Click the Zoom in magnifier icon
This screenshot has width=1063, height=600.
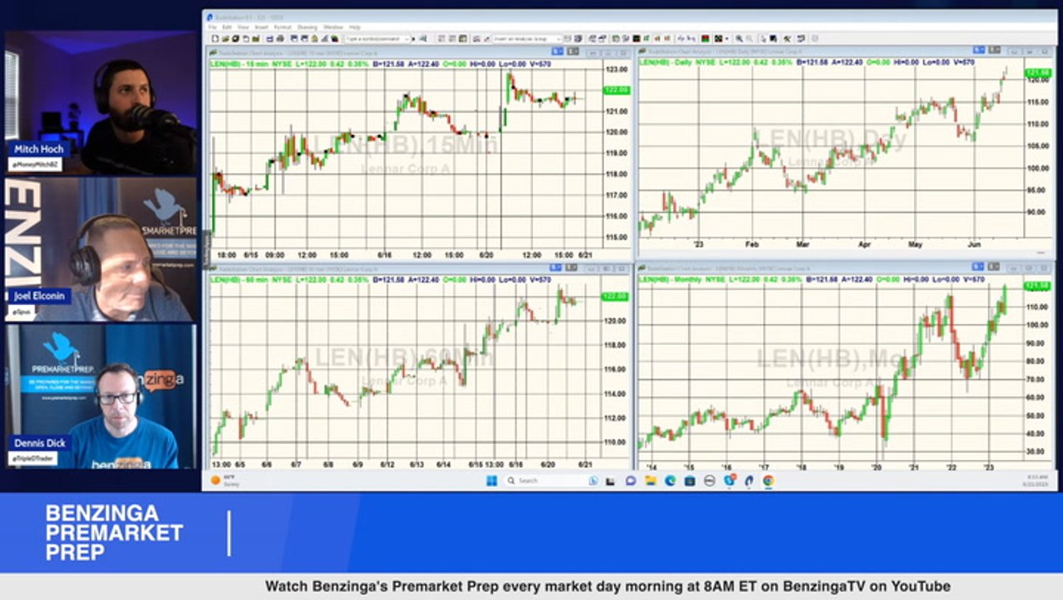[739, 38]
